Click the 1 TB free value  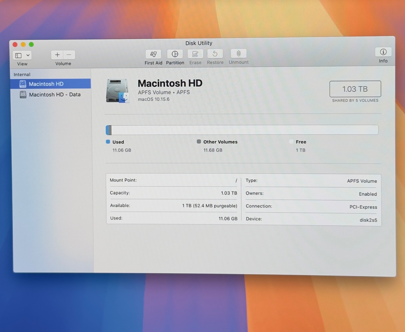(301, 150)
